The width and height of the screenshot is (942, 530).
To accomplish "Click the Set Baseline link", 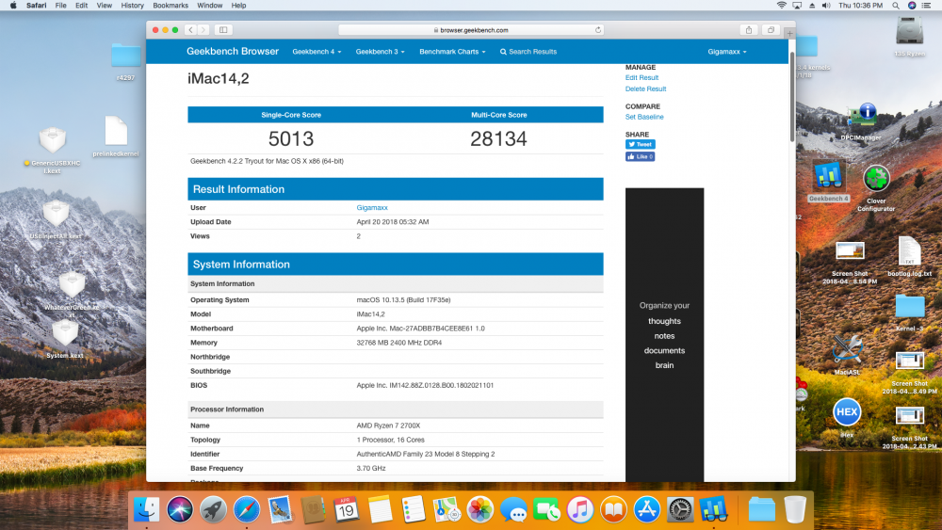I will point(644,117).
